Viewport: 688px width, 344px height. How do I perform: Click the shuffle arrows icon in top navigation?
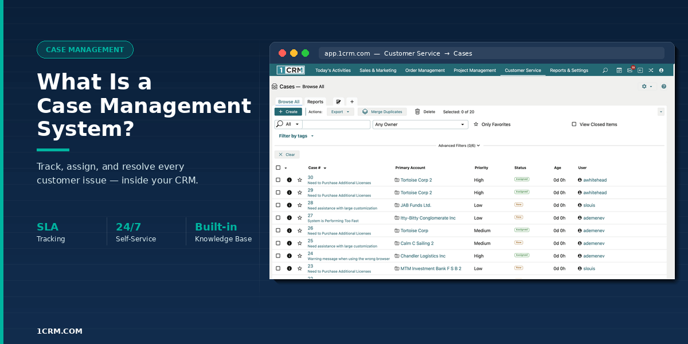pyautogui.click(x=651, y=71)
